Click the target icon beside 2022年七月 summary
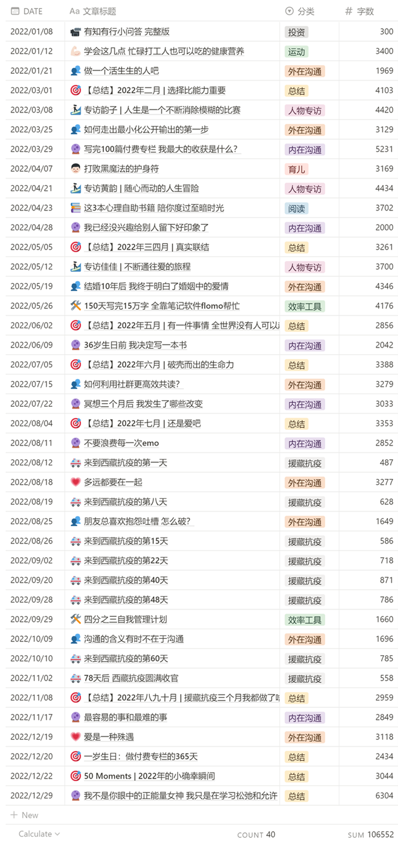 75,424
